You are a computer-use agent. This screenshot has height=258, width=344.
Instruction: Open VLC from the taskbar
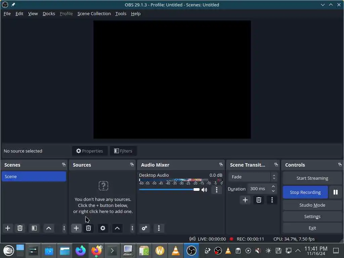coord(175,251)
